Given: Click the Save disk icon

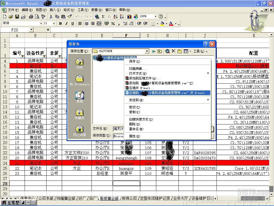Looking at the screenshot, I should click(17, 17).
